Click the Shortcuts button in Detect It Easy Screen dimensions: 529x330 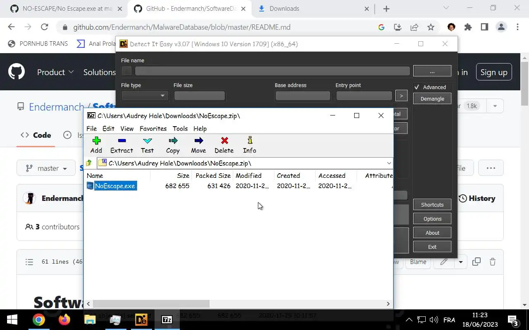432,205
